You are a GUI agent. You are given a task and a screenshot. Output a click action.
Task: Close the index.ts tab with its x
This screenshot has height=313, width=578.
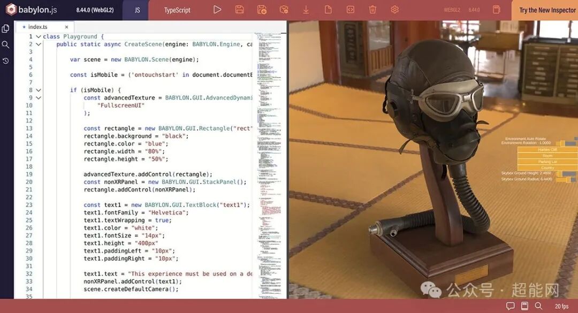67,26
